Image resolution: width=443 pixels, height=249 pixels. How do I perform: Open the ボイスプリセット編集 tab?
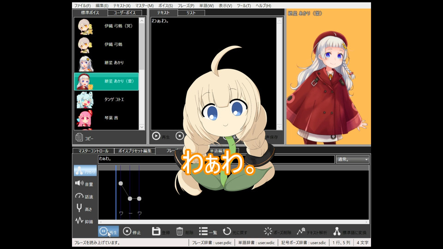(x=135, y=151)
